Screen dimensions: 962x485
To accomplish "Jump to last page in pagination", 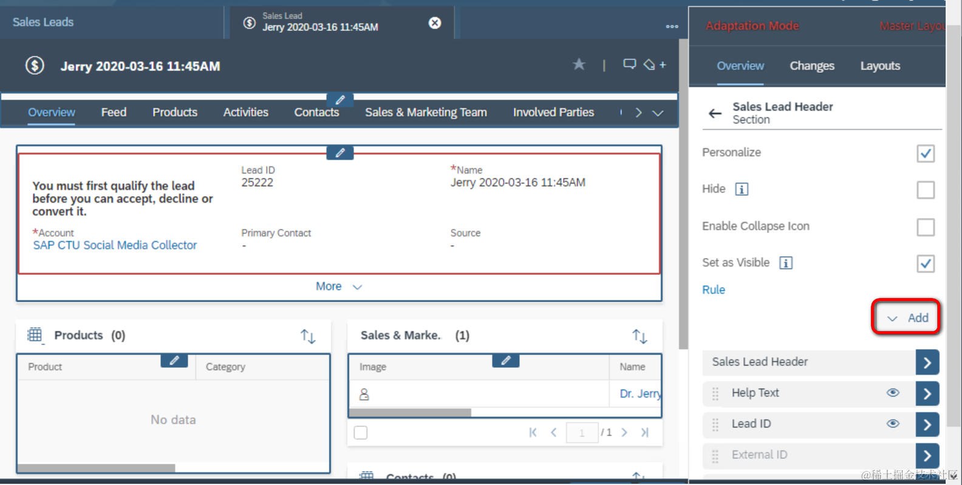I will (645, 432).
